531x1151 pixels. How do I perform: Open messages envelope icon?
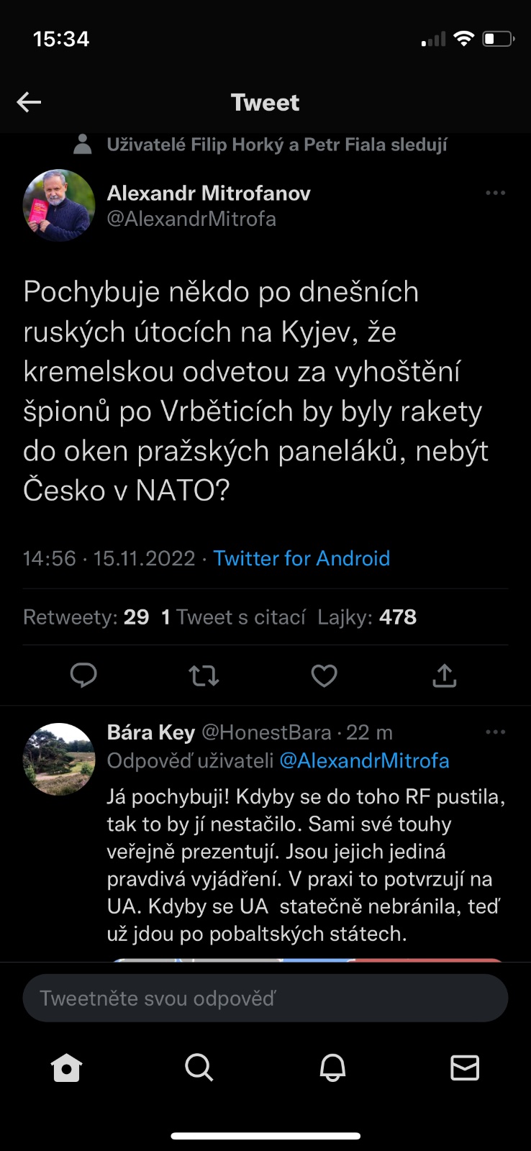(465, 1068)
